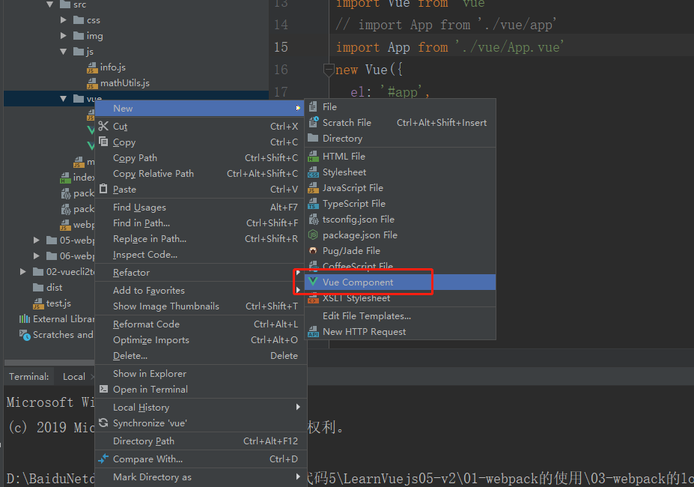Click the Synchronize refresh icon
The width and height of the screenshot is (694, 487).
(103, 423)
